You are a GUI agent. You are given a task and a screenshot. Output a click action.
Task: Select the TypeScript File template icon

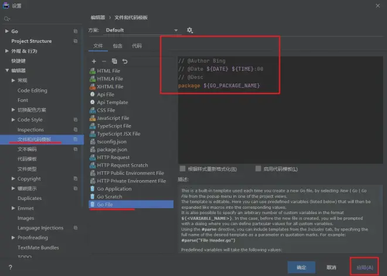[93, 126]
